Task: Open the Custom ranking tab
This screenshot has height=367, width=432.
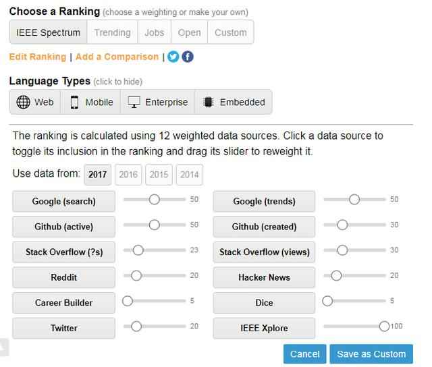Action: pos(231,32)
